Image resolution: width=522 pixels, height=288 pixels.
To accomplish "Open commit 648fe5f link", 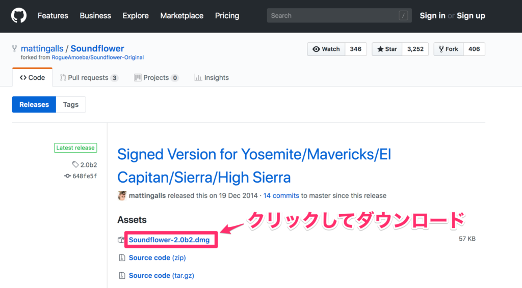I will click(x=85, y=176).
